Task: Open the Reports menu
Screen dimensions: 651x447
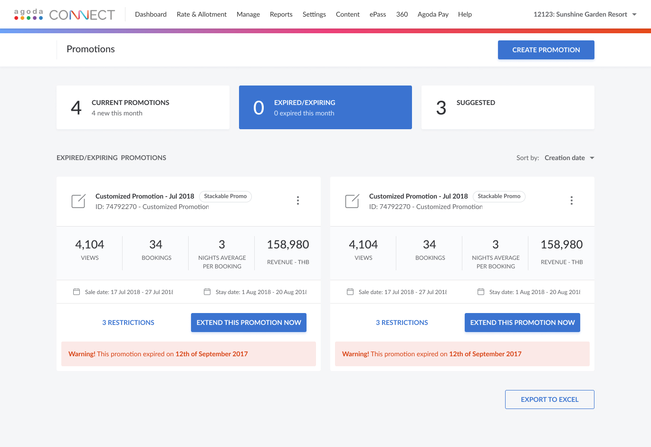Action: tap(281, 14)
